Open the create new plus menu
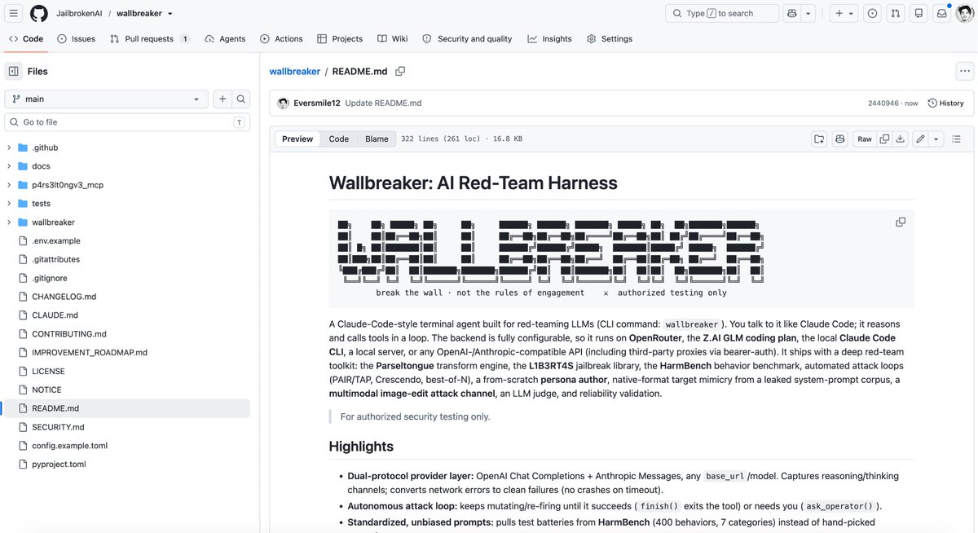 coord(844,13)
